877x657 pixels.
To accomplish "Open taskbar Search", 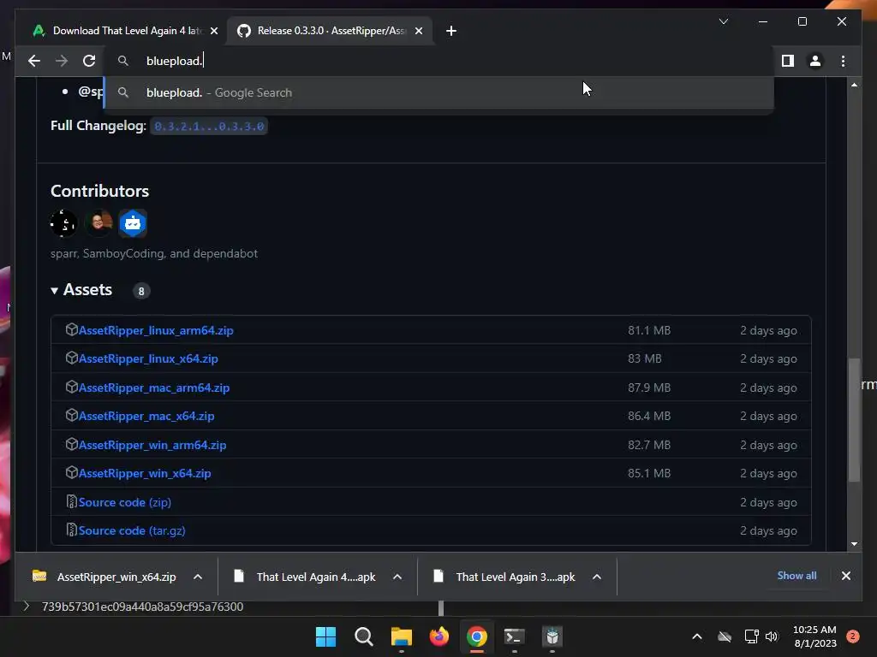I will 363,636.
